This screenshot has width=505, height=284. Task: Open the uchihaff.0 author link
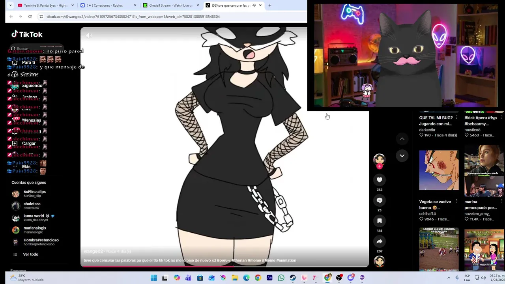tap(427, 214)
